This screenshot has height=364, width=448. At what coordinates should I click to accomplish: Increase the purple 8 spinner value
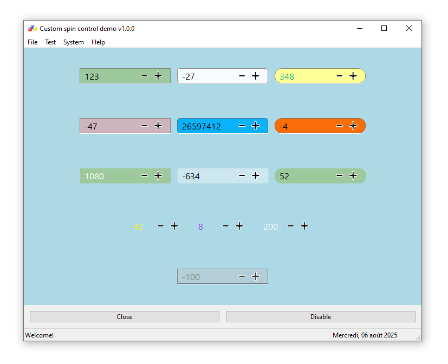[239, 226]
